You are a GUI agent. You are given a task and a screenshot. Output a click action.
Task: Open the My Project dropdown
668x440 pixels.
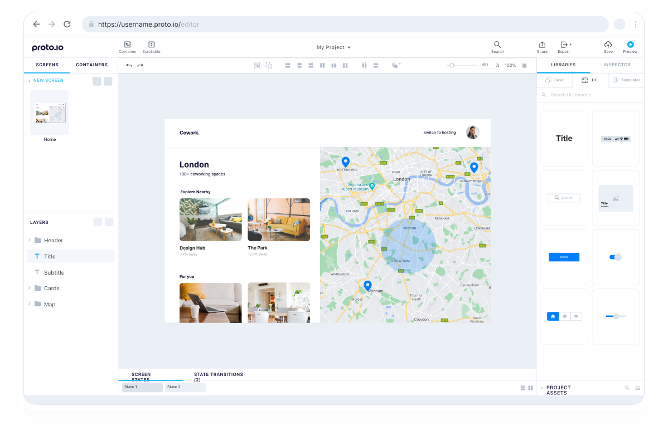(333, 47)
